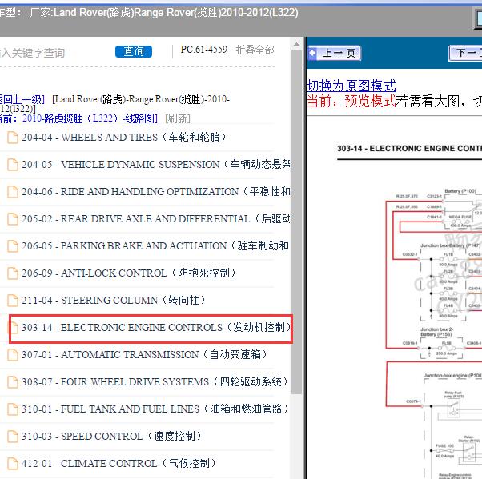Select 307-01 - AUTOMATIC TRANSMISSION entry
The width and height of the screenshot is (482, 479).
coord(145,354)
